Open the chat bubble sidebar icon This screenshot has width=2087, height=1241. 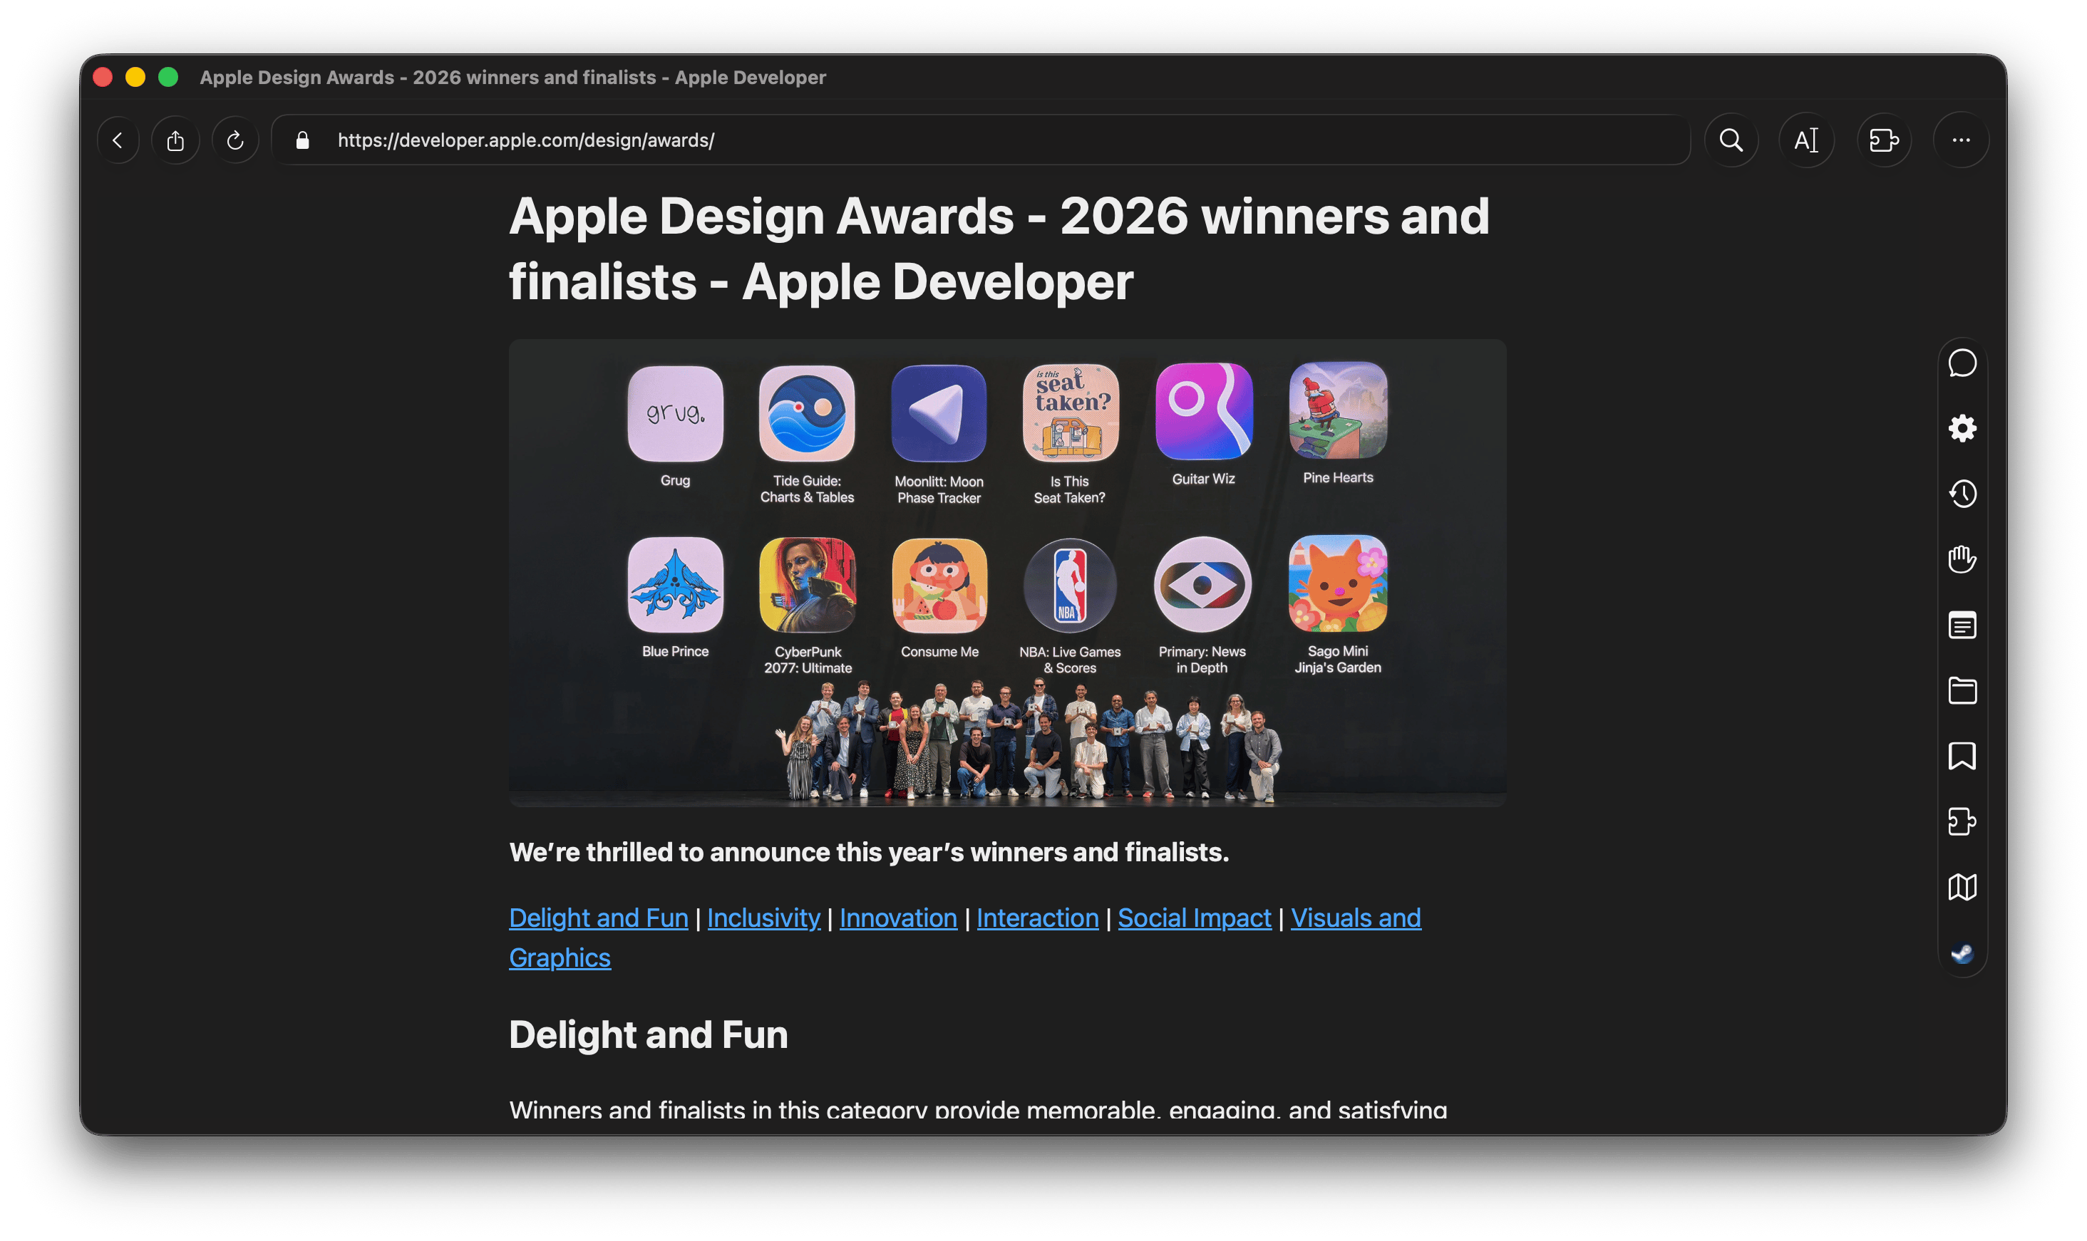[x=1962, y=364]
